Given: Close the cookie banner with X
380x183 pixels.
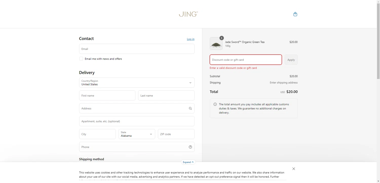Looking at the screenshot, I should pyautogui.click(x=294, y=169).
